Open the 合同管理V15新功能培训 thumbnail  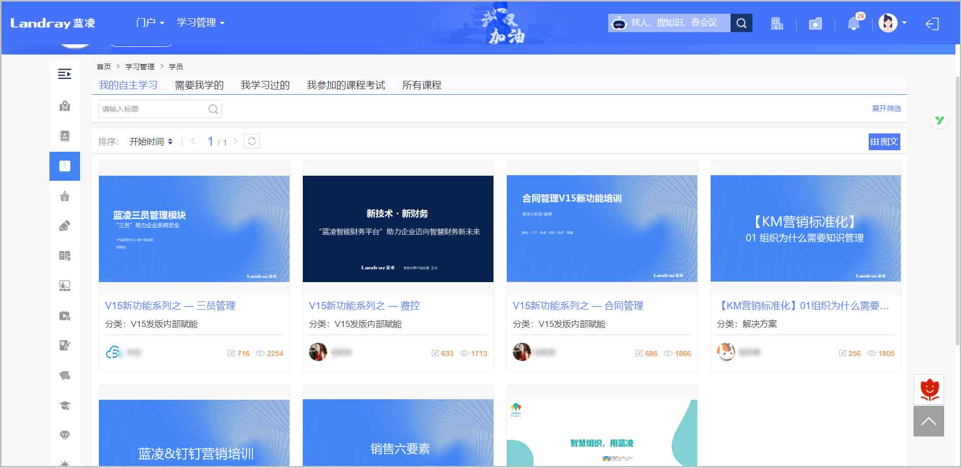point(602,229)
